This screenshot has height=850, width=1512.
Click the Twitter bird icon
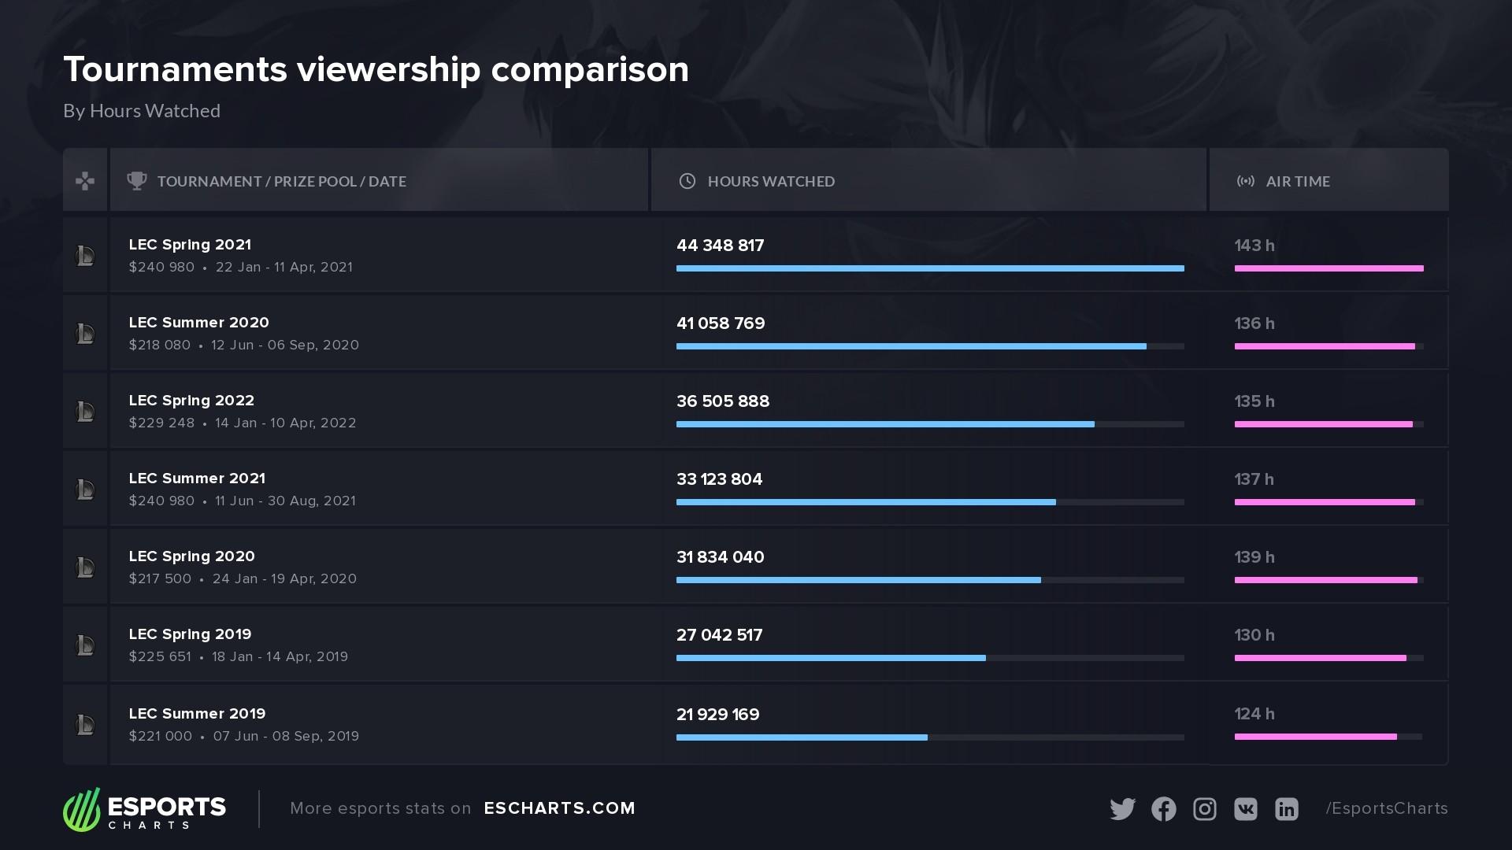(x=1122, y=809)
